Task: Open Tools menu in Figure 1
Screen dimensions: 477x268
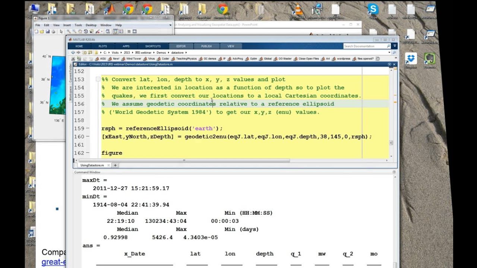Action: tap(78, 25)
